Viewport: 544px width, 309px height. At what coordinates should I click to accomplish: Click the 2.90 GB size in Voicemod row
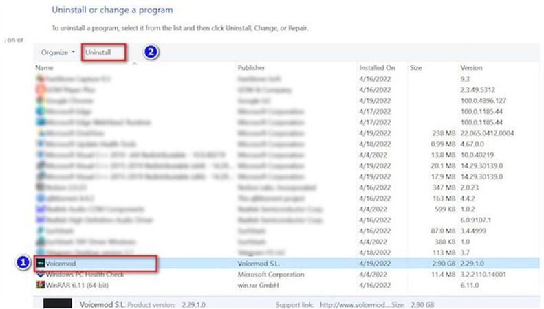pos(444,263)
